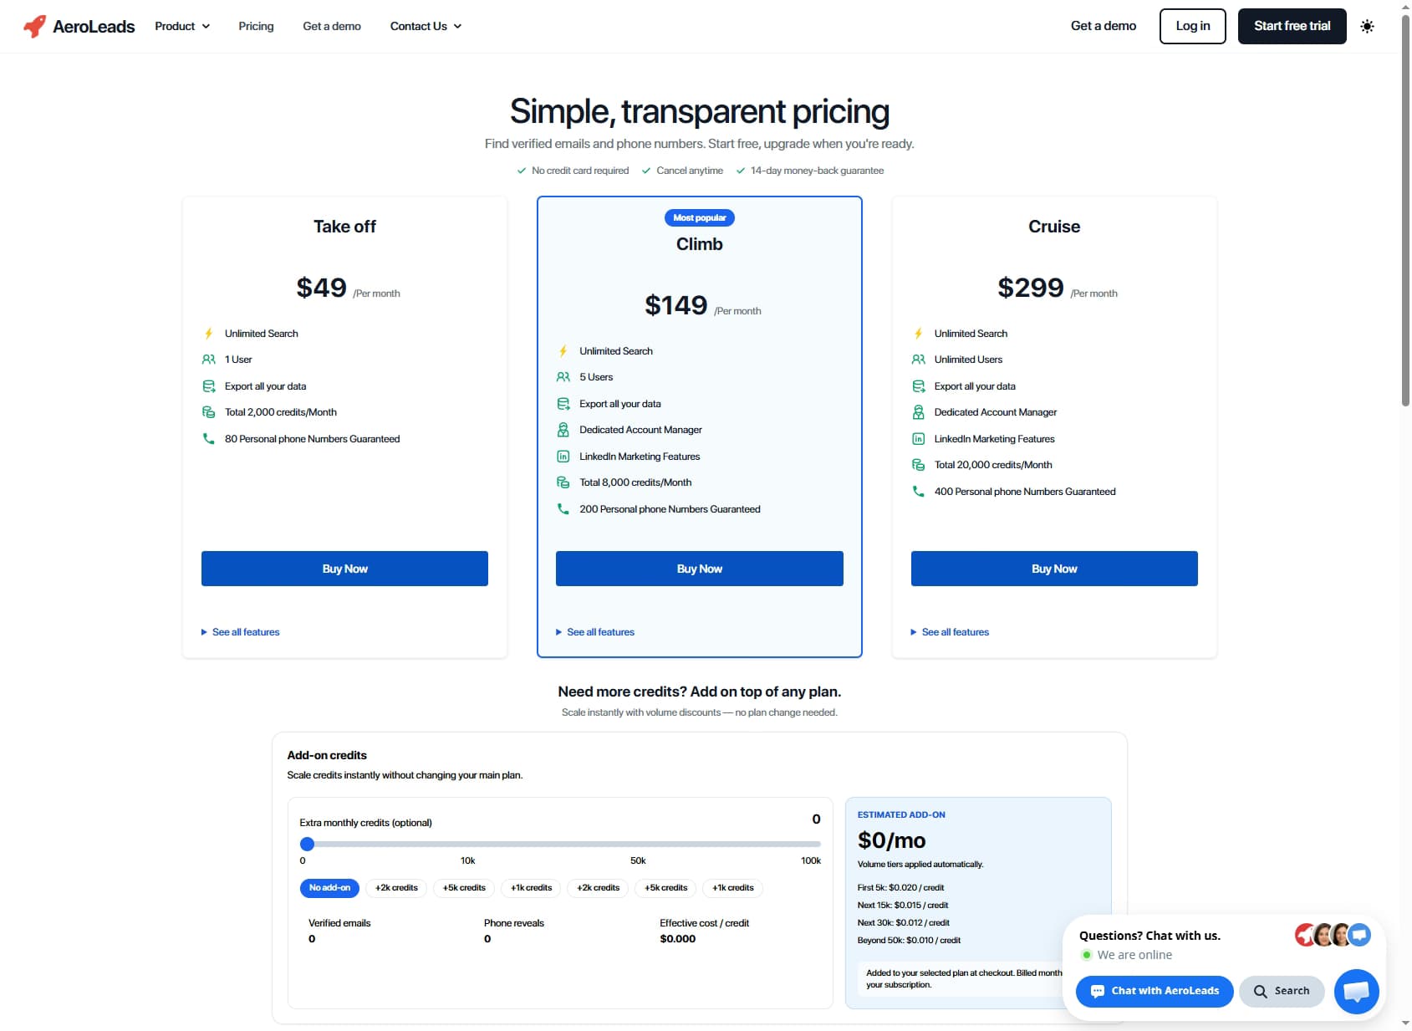Click Cruise plan's Dedicated Account Manager icon
1412x1031 pixels.
918,412
